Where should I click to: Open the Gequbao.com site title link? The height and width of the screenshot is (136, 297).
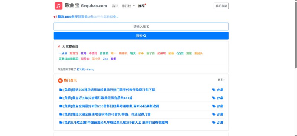coord(86,6)
